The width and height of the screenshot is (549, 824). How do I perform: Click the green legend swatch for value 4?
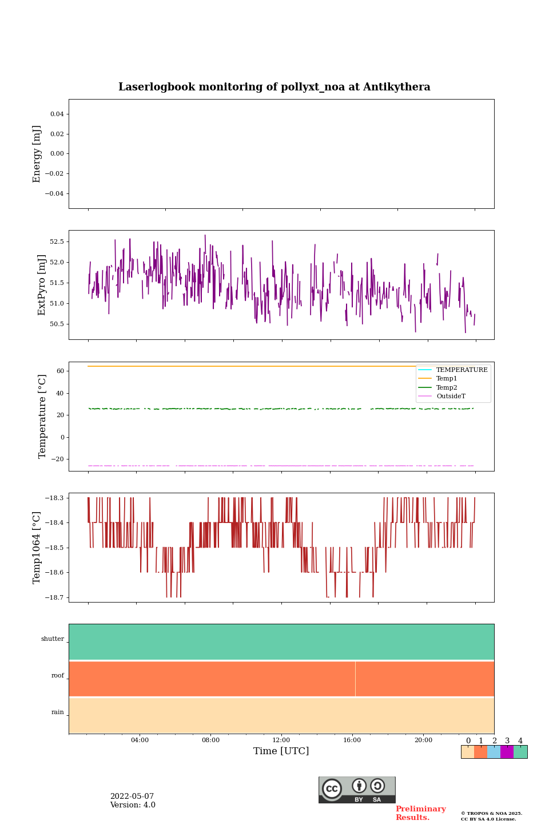click(520, 752)
